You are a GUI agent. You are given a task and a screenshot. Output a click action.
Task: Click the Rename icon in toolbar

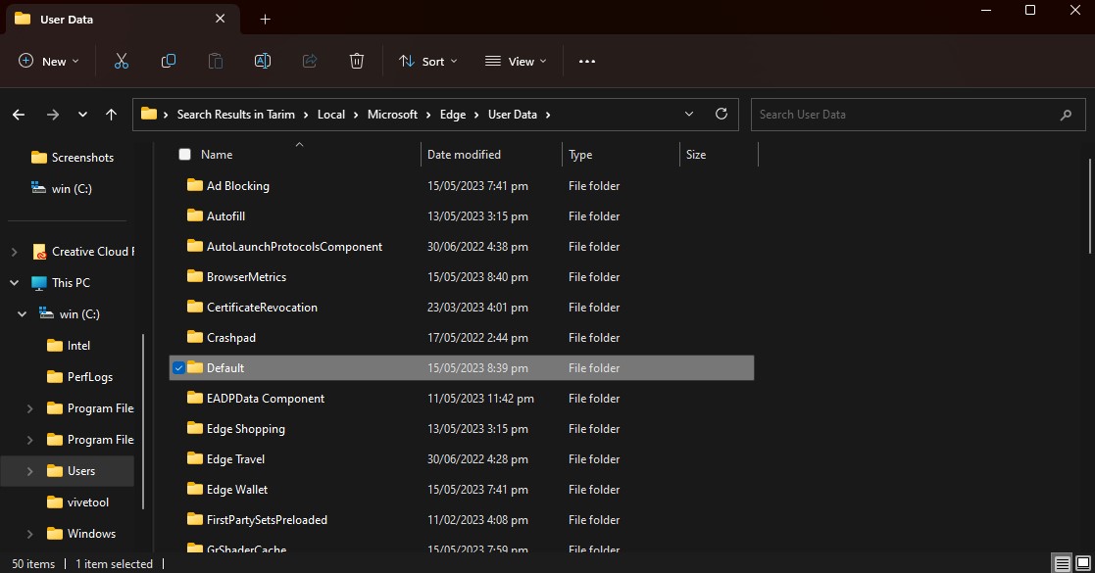[x=263, y=61]
